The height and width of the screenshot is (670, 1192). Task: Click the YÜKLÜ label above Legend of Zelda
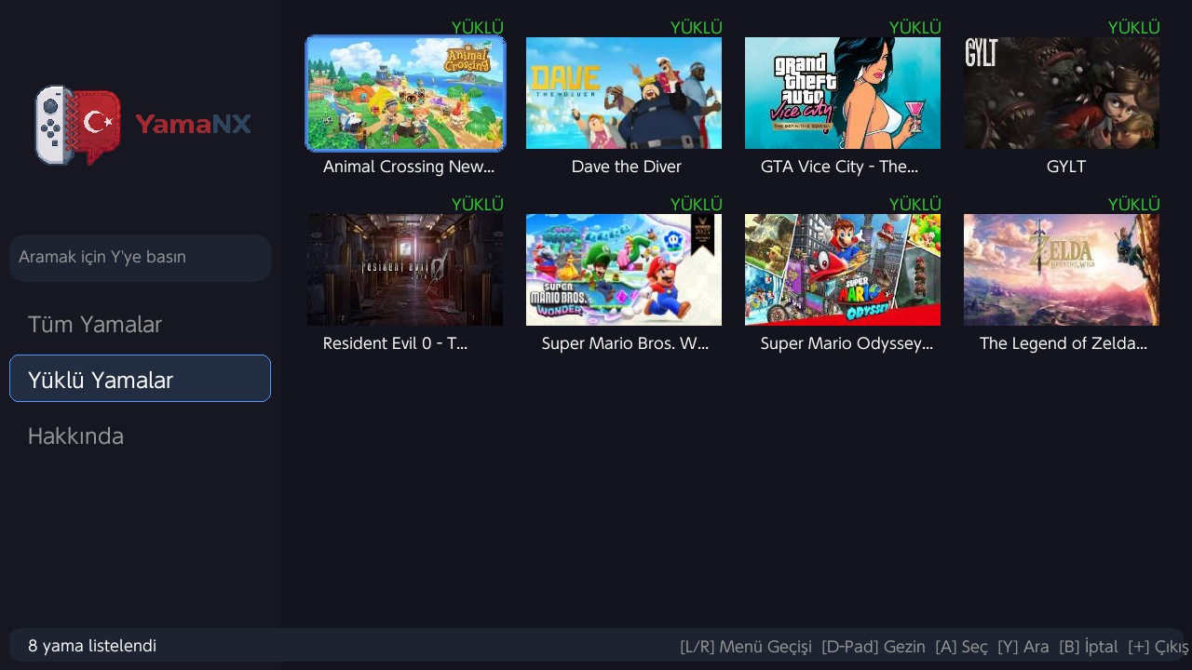pos(1133,204)
